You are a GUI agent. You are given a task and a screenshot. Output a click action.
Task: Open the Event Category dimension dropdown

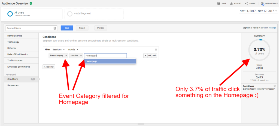click(x=58, y=56)
